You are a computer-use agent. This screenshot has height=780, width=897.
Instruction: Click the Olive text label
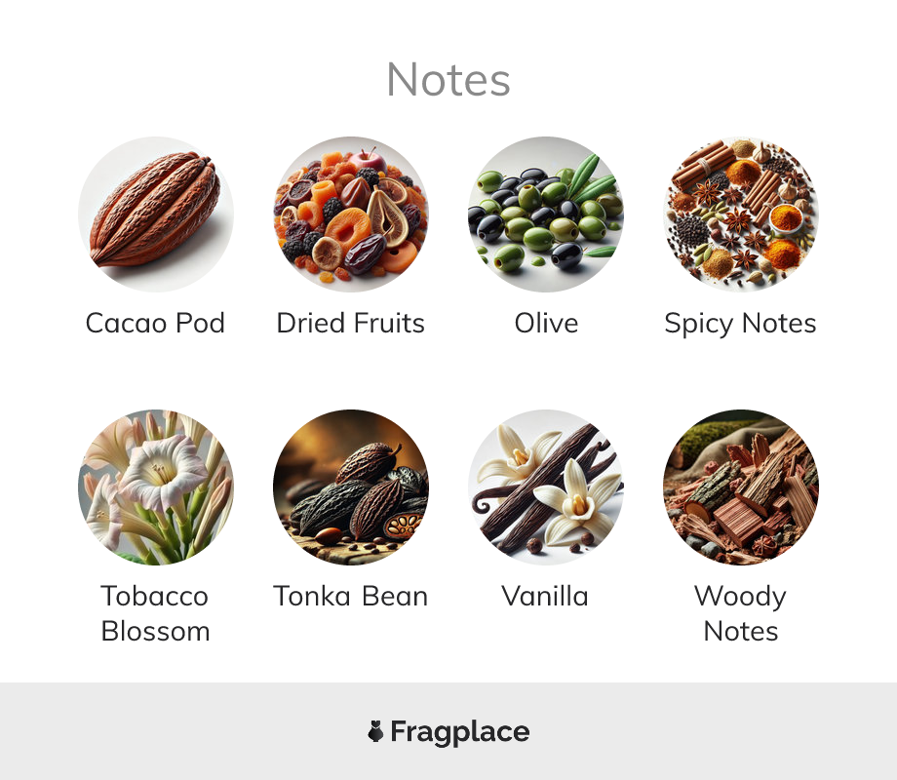[546, 324]
